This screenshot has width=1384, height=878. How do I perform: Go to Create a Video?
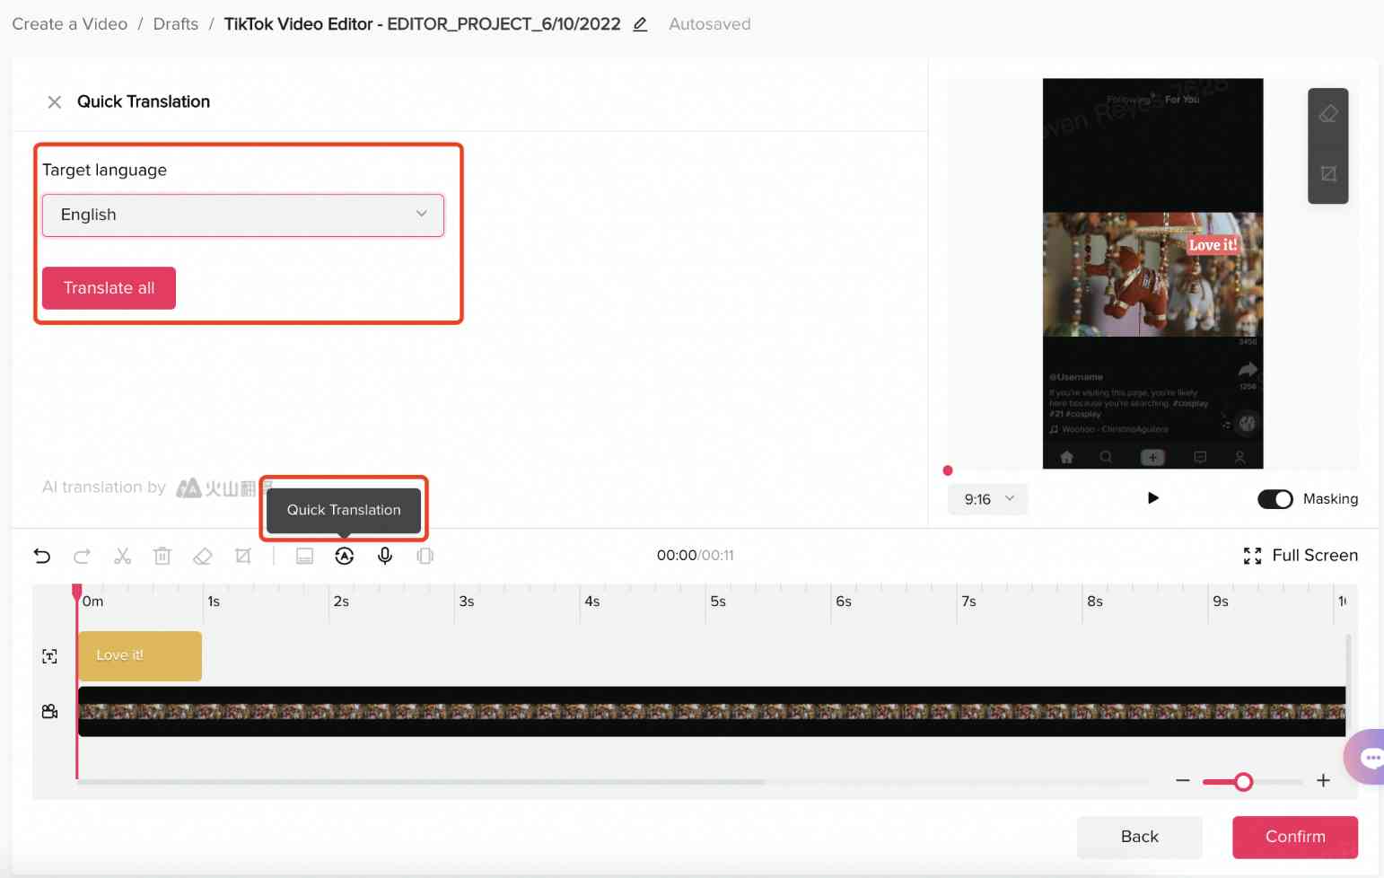click(69, 23)
